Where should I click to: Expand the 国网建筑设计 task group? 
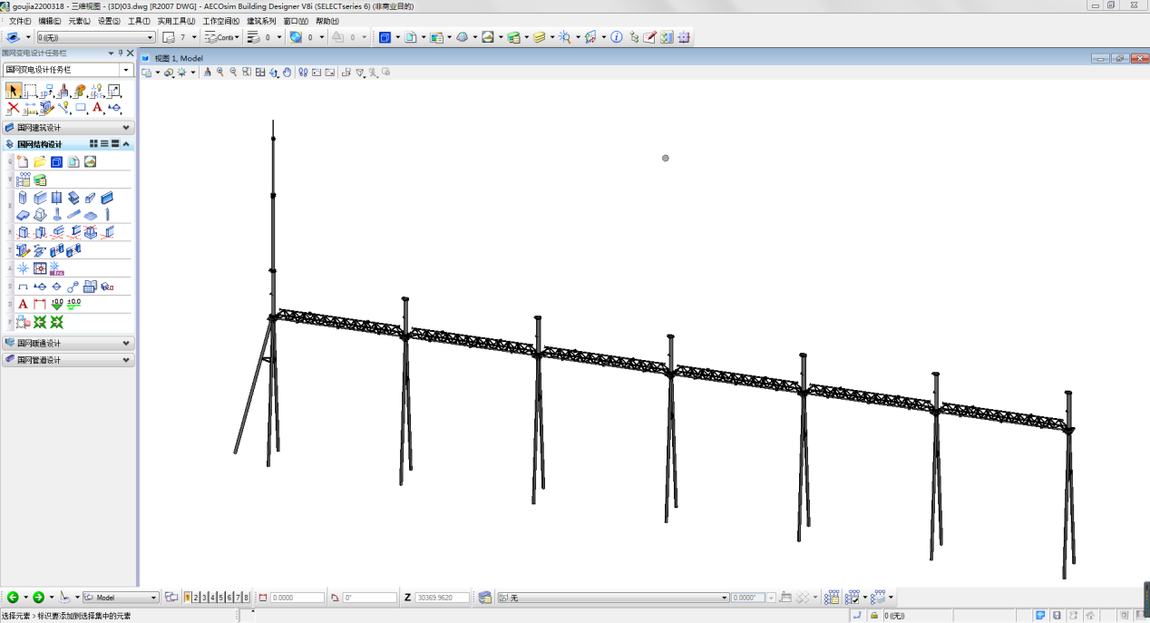pos(125,128)
